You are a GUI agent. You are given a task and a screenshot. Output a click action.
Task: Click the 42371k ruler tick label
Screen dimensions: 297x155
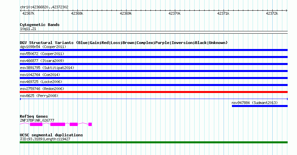pyautogui.click(x=223, y=13)
